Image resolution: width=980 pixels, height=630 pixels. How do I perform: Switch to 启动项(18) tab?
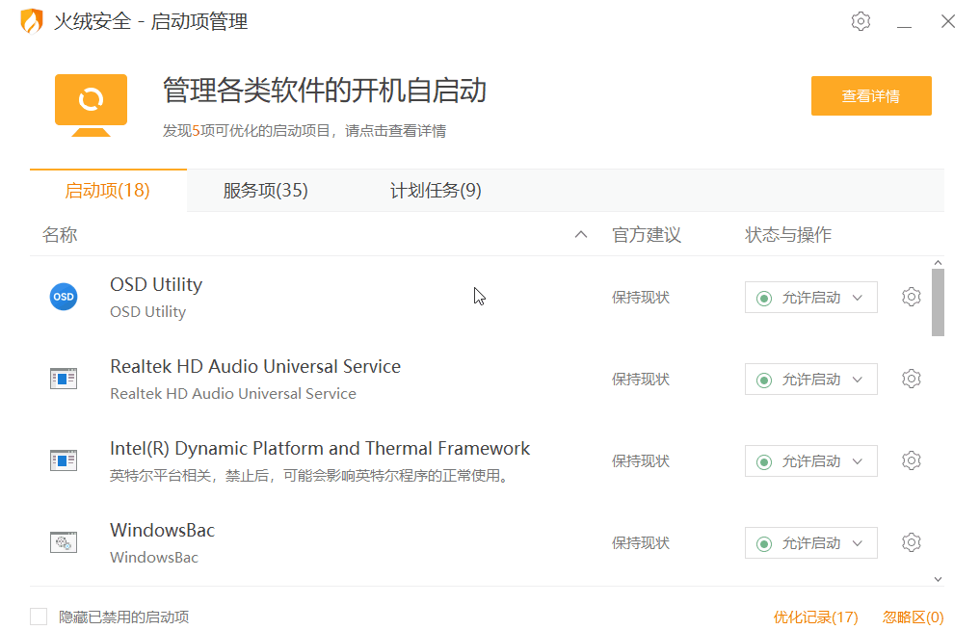point(108,191)
